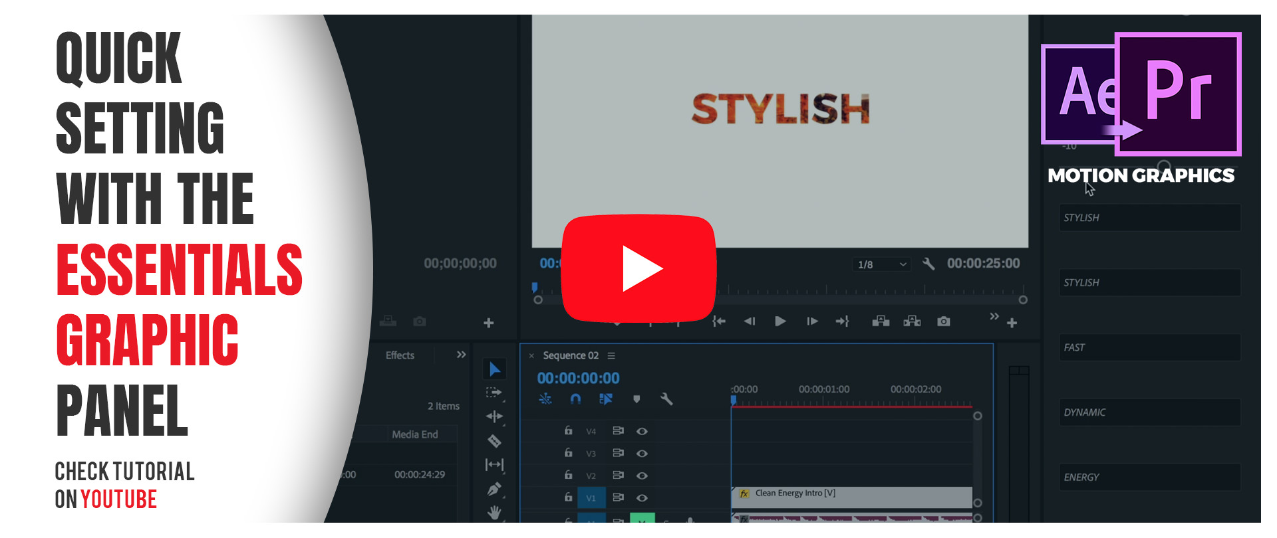Edit the DYNAMIC text field

(1150, 412)
